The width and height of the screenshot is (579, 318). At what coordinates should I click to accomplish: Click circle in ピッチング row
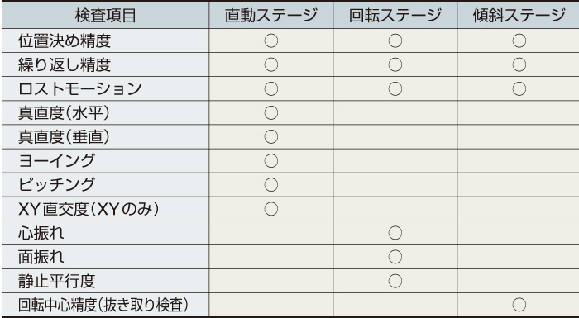271,185
